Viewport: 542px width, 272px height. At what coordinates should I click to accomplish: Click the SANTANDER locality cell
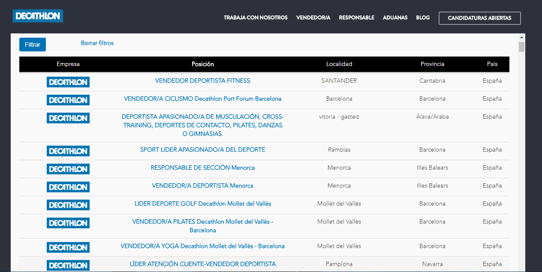(x=339, y=81)
